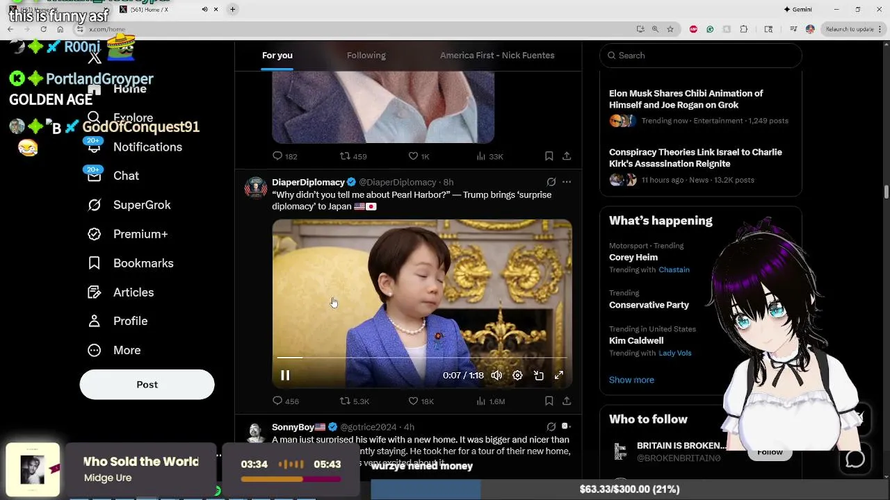Open Corey Heim trending topic

(633, 257)
